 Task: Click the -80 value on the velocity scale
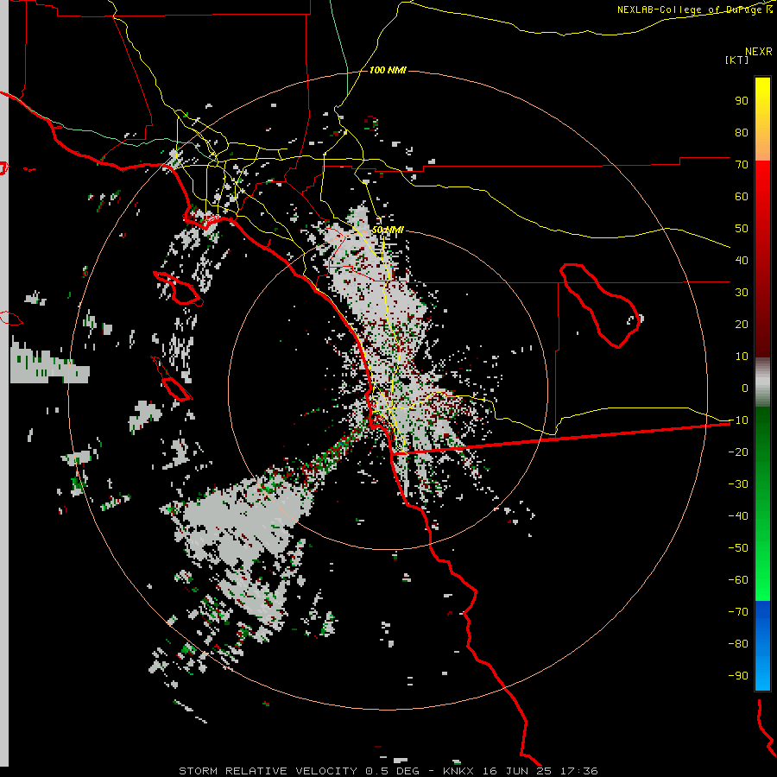point(738,644)
